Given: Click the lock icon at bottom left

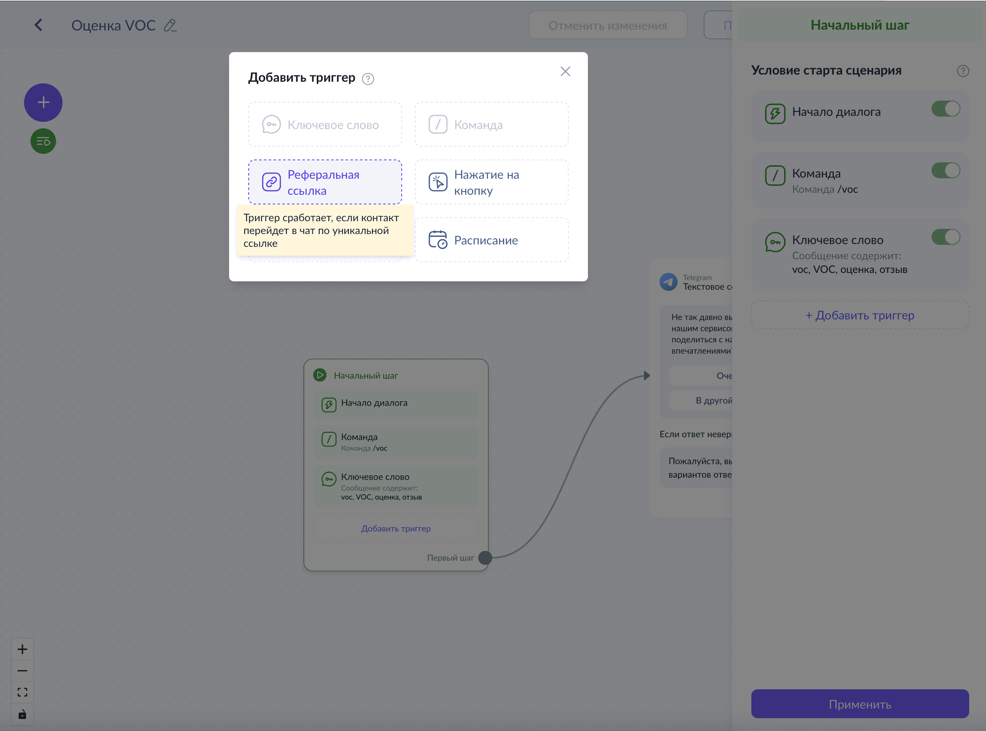Looking at the screenshot, I should [x=22, y=713].
